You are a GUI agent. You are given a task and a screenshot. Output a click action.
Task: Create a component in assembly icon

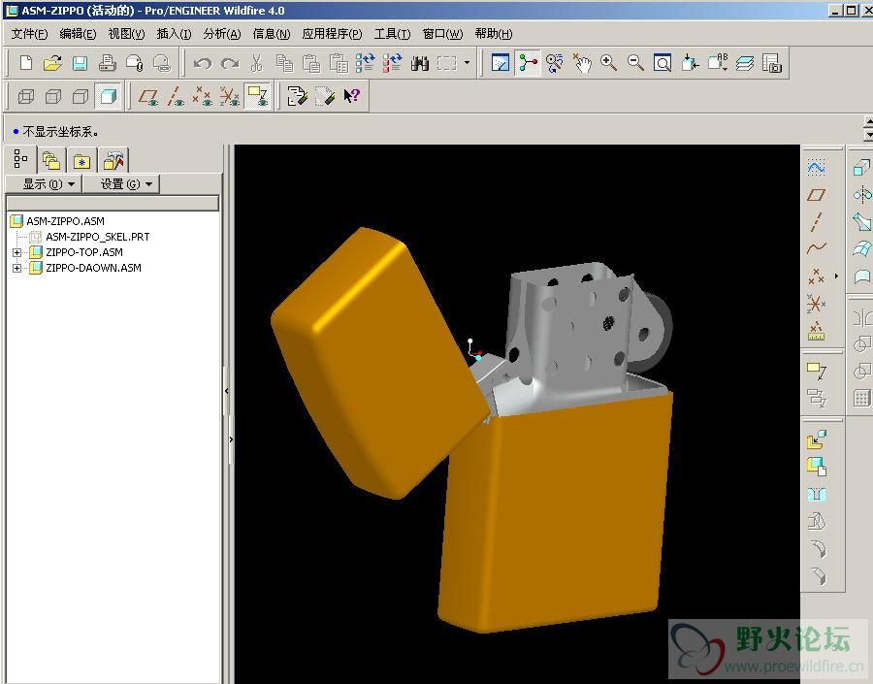click(817, 467)
